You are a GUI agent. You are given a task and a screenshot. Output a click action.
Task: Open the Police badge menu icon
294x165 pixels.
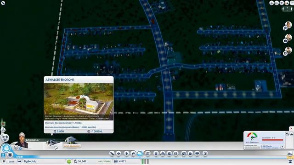point(176,154)
